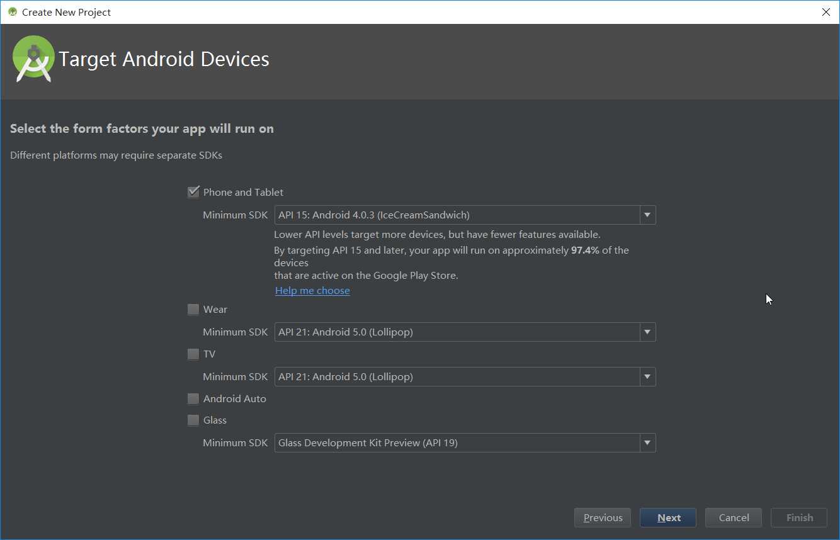Click the Minimum SDK label under Glass
Screen dimensions: 840x540
pyautogui.click(x=235, y=443)
